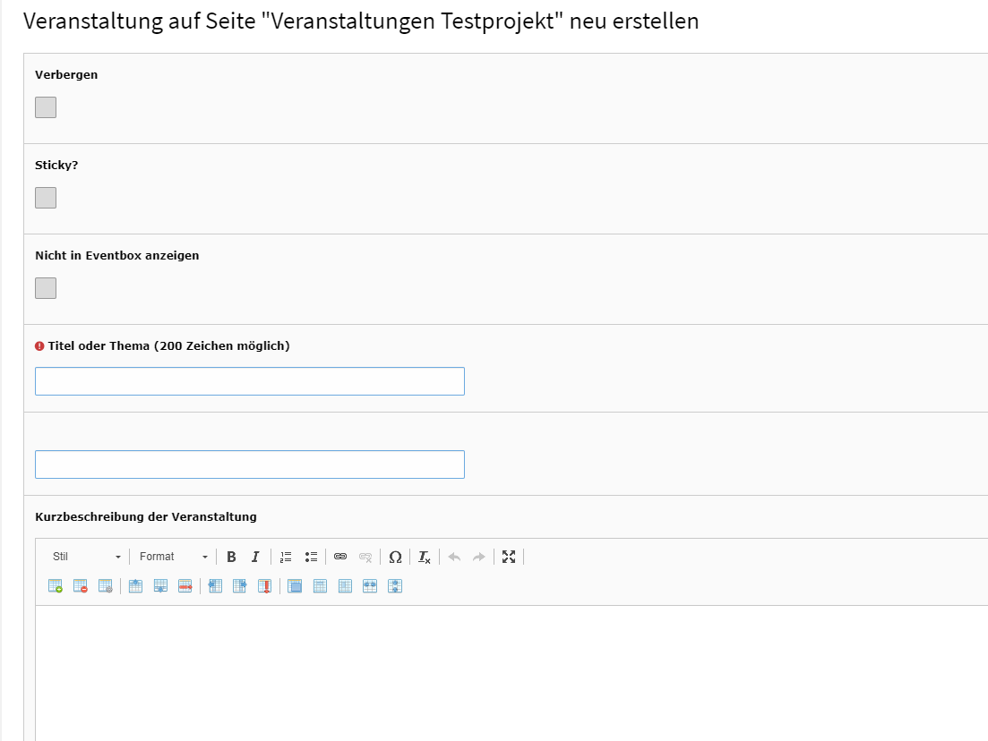Click the delete table icon

click(81, 586)
